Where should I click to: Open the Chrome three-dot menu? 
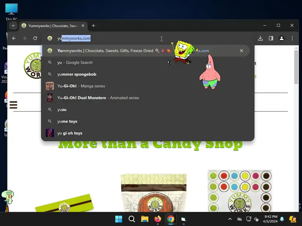click(x=292, y=38)
